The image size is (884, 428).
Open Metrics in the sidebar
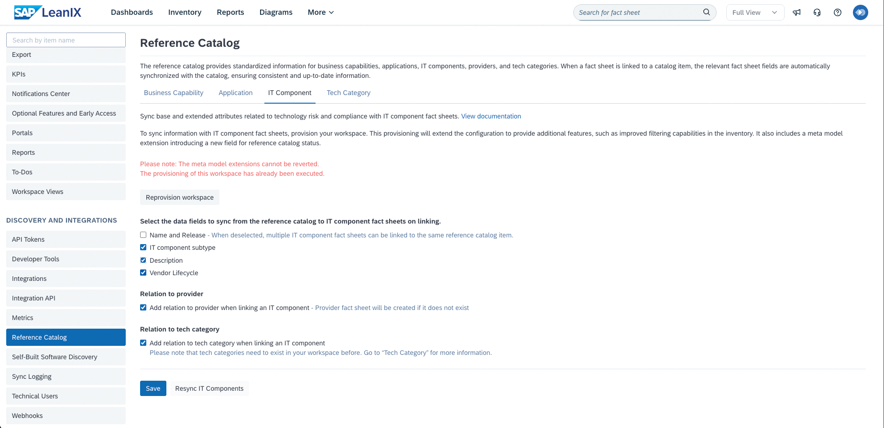66,318
